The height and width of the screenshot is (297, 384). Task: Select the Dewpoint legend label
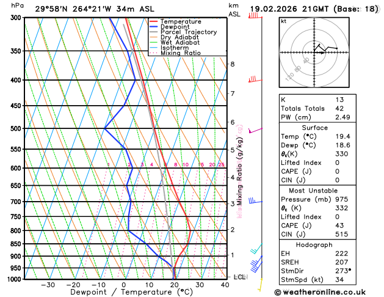(175, 27)
